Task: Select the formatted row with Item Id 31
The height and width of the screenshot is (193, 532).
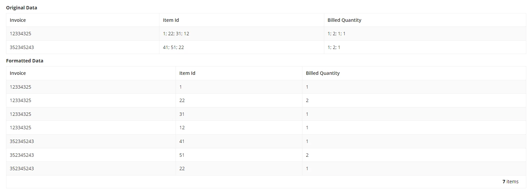Action: 266,114
